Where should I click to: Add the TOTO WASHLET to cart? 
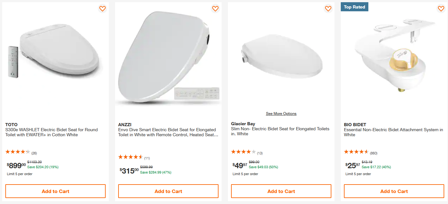(x=55, y=191)
